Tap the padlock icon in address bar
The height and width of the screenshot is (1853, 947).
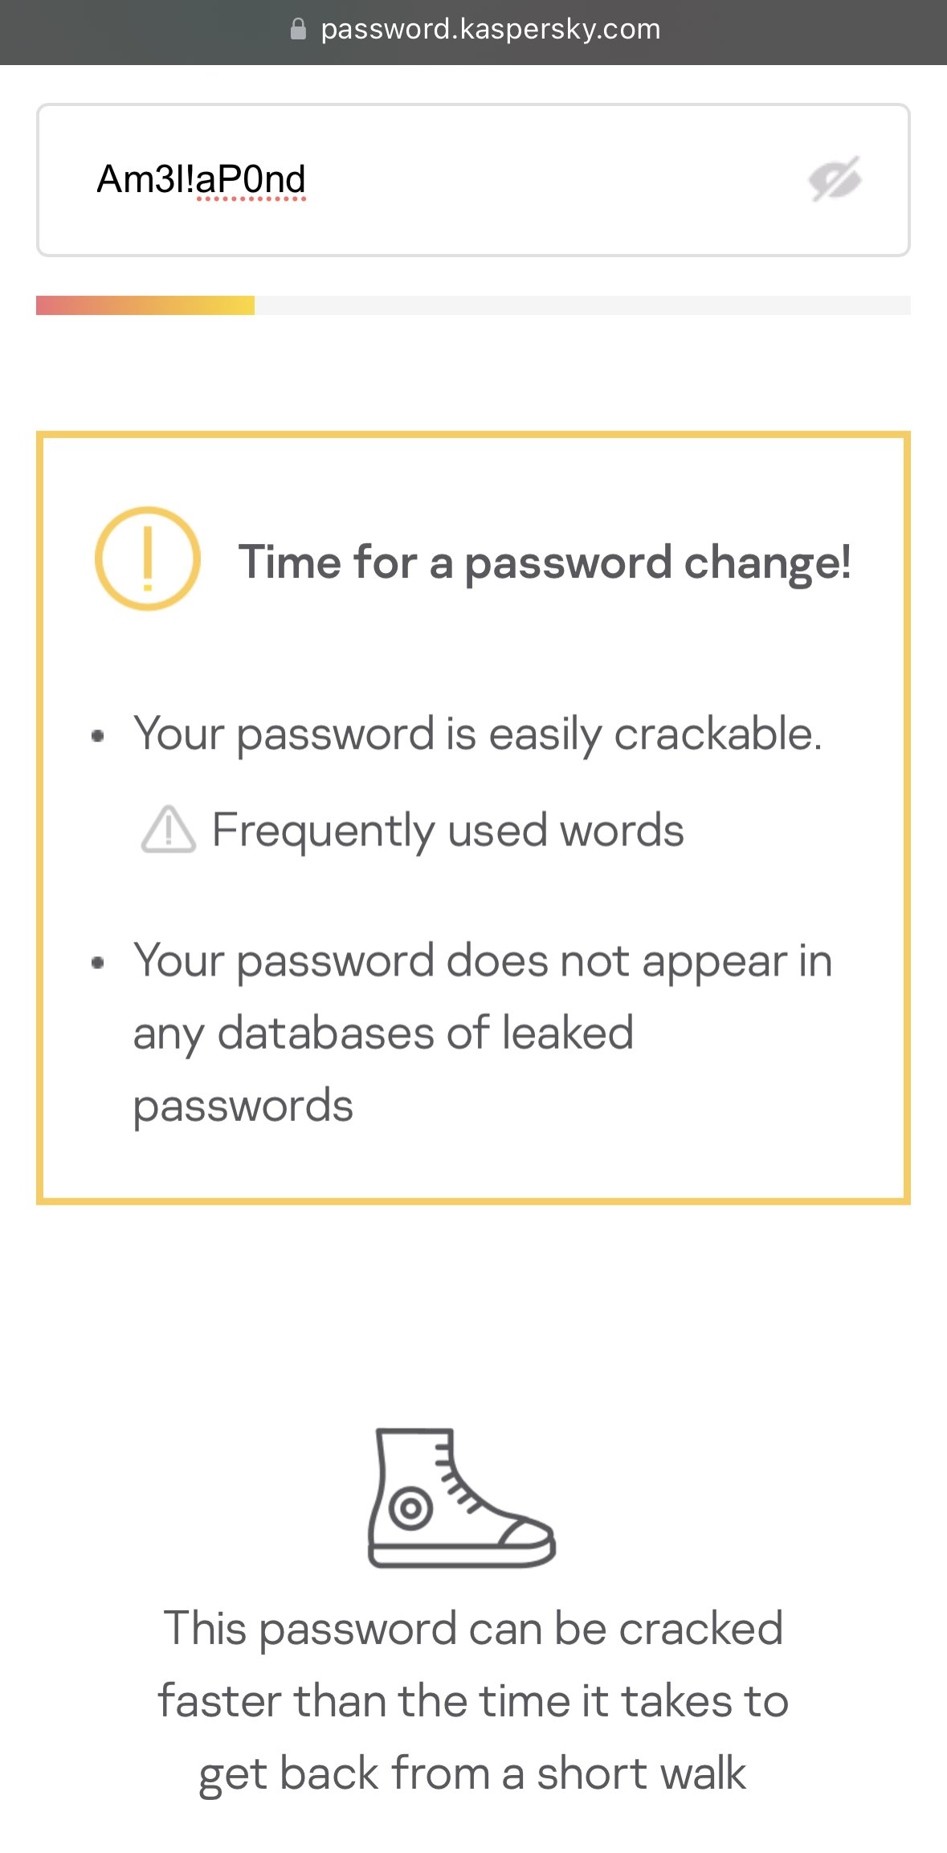point(298,30)
